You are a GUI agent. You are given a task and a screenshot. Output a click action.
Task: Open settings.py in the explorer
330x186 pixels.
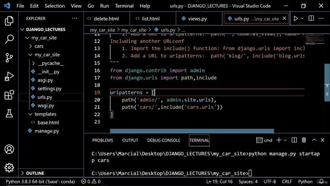pos(49,88)
